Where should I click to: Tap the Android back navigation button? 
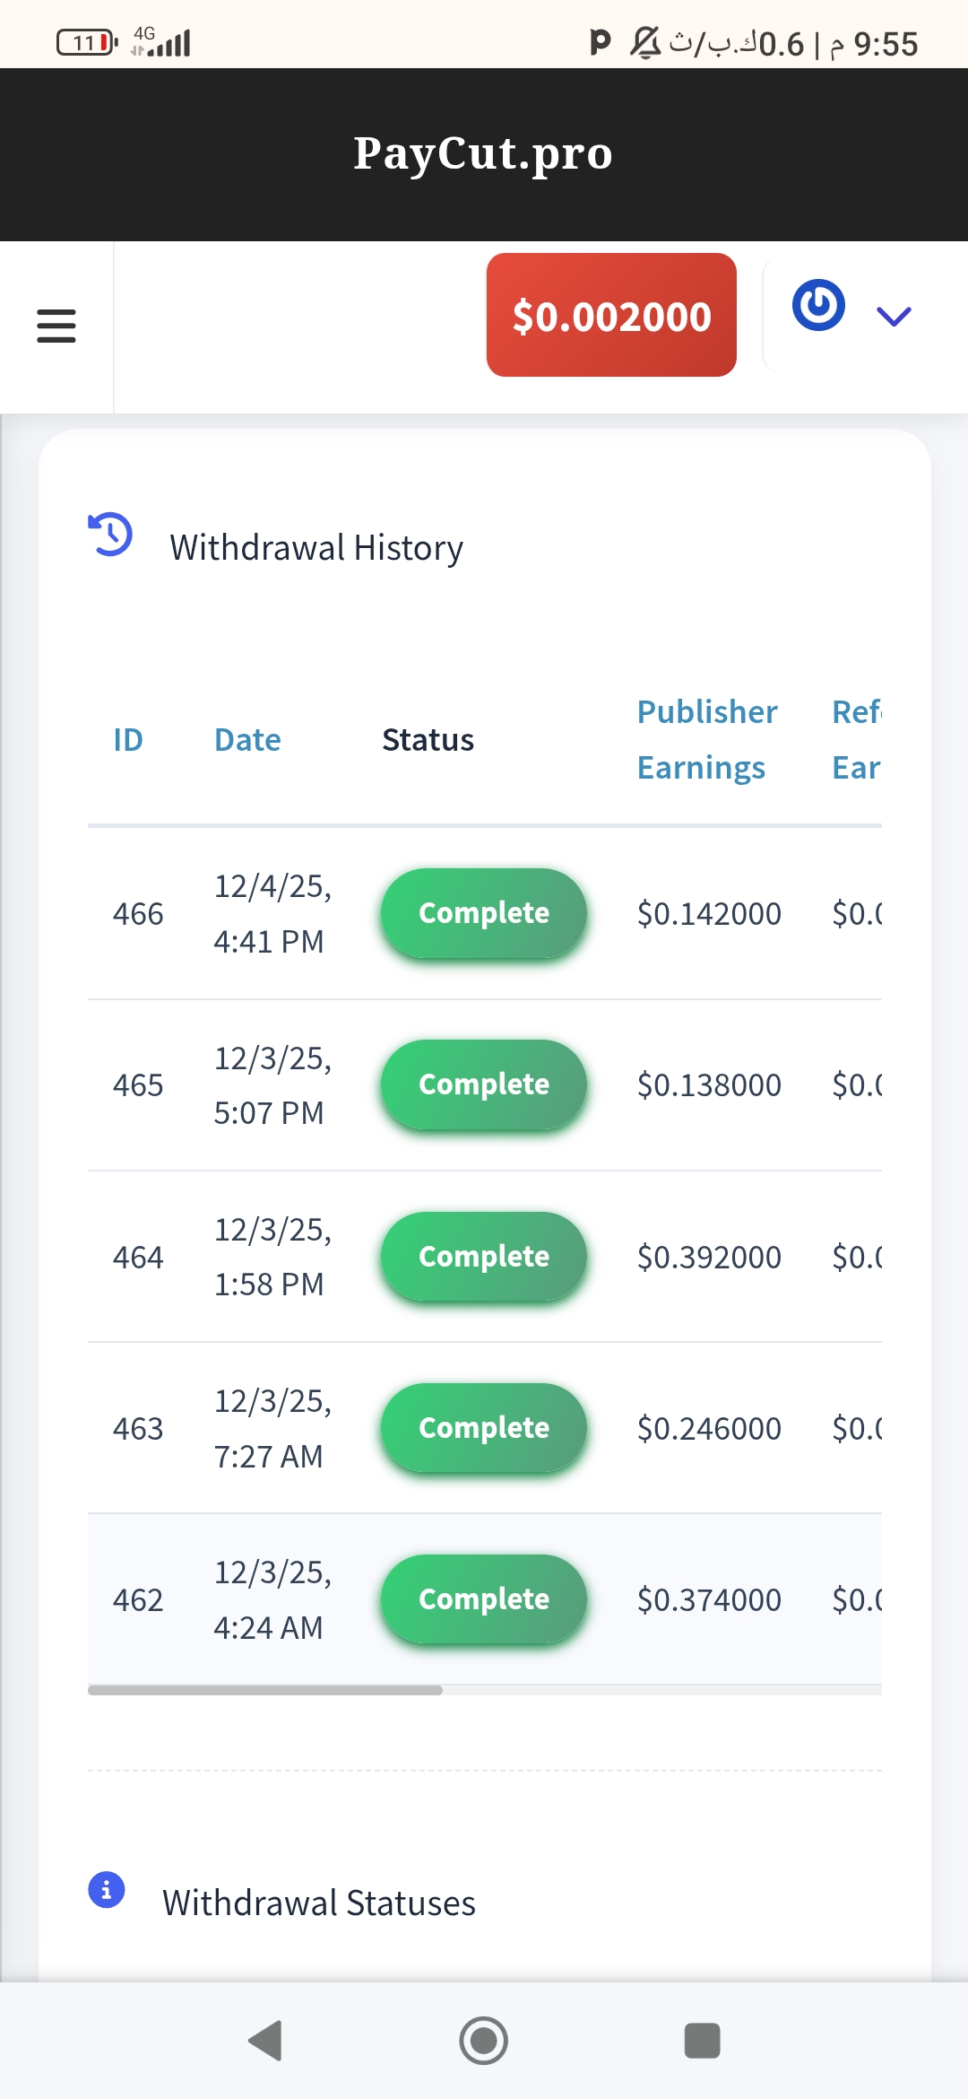pos(265,2041)
